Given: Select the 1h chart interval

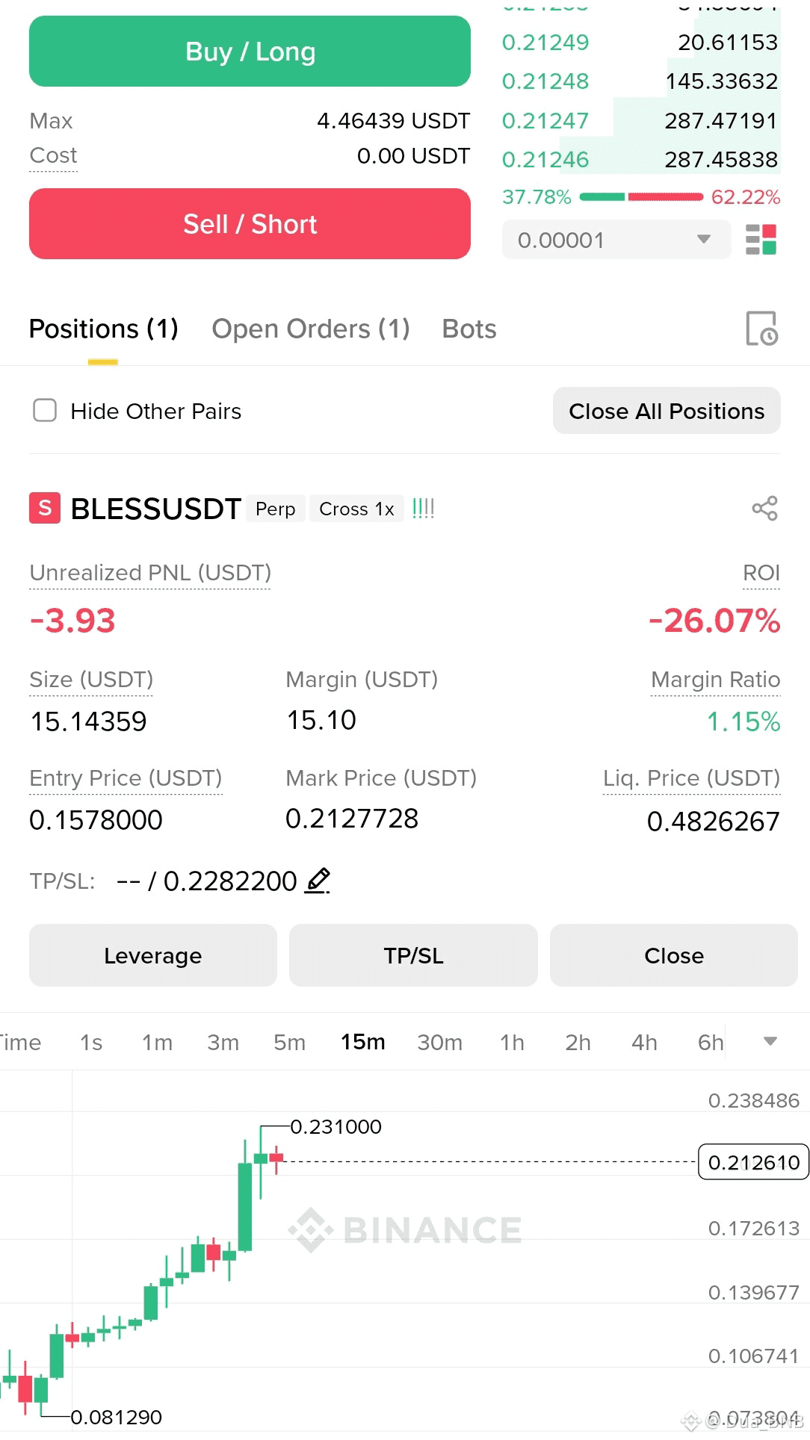Looking at the screenshot, I should click(512, 1042).
